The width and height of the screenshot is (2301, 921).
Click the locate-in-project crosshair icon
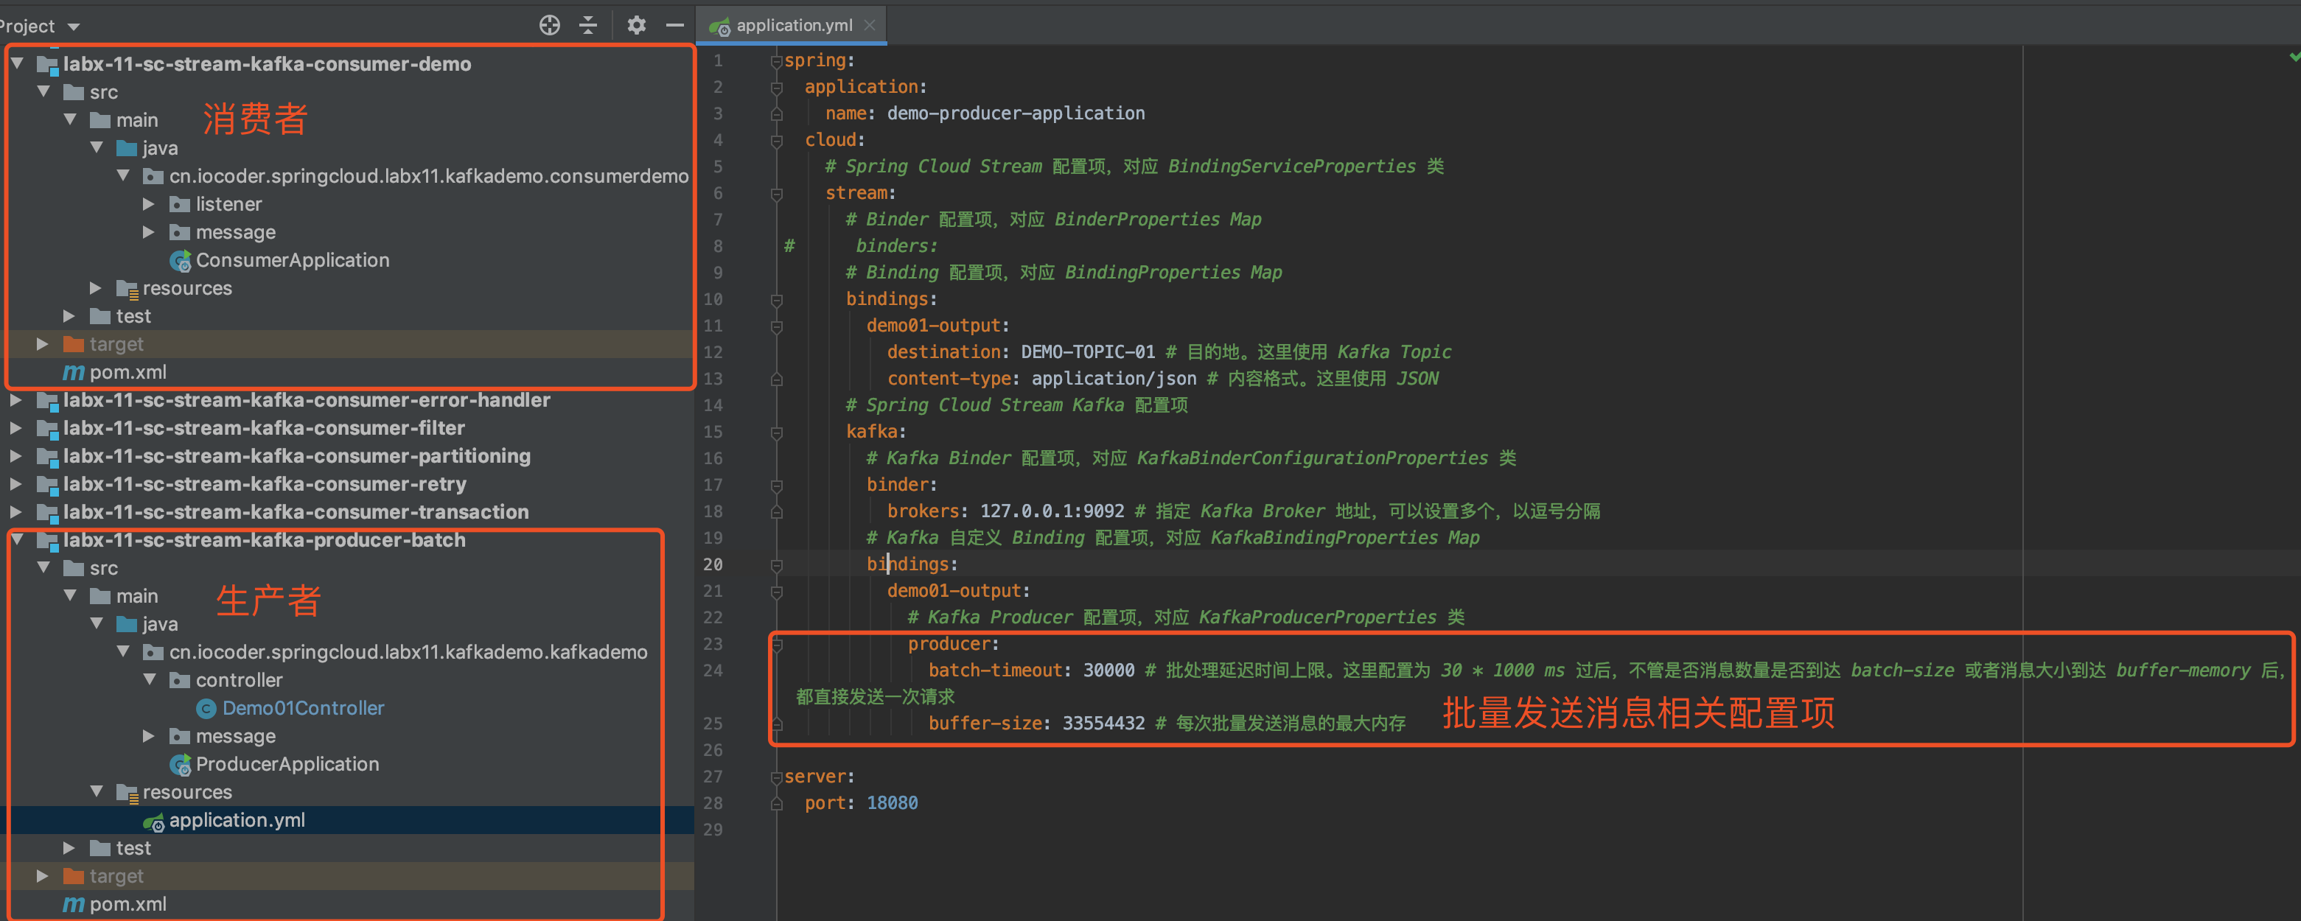tap(549, 25)
